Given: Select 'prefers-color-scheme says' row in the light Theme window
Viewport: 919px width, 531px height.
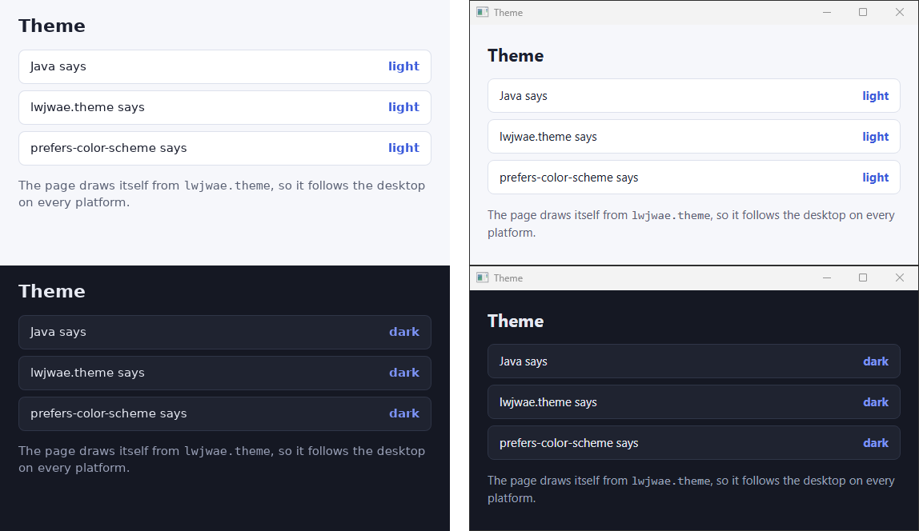Looking at the screenshot, I should (x=694, y=178).
